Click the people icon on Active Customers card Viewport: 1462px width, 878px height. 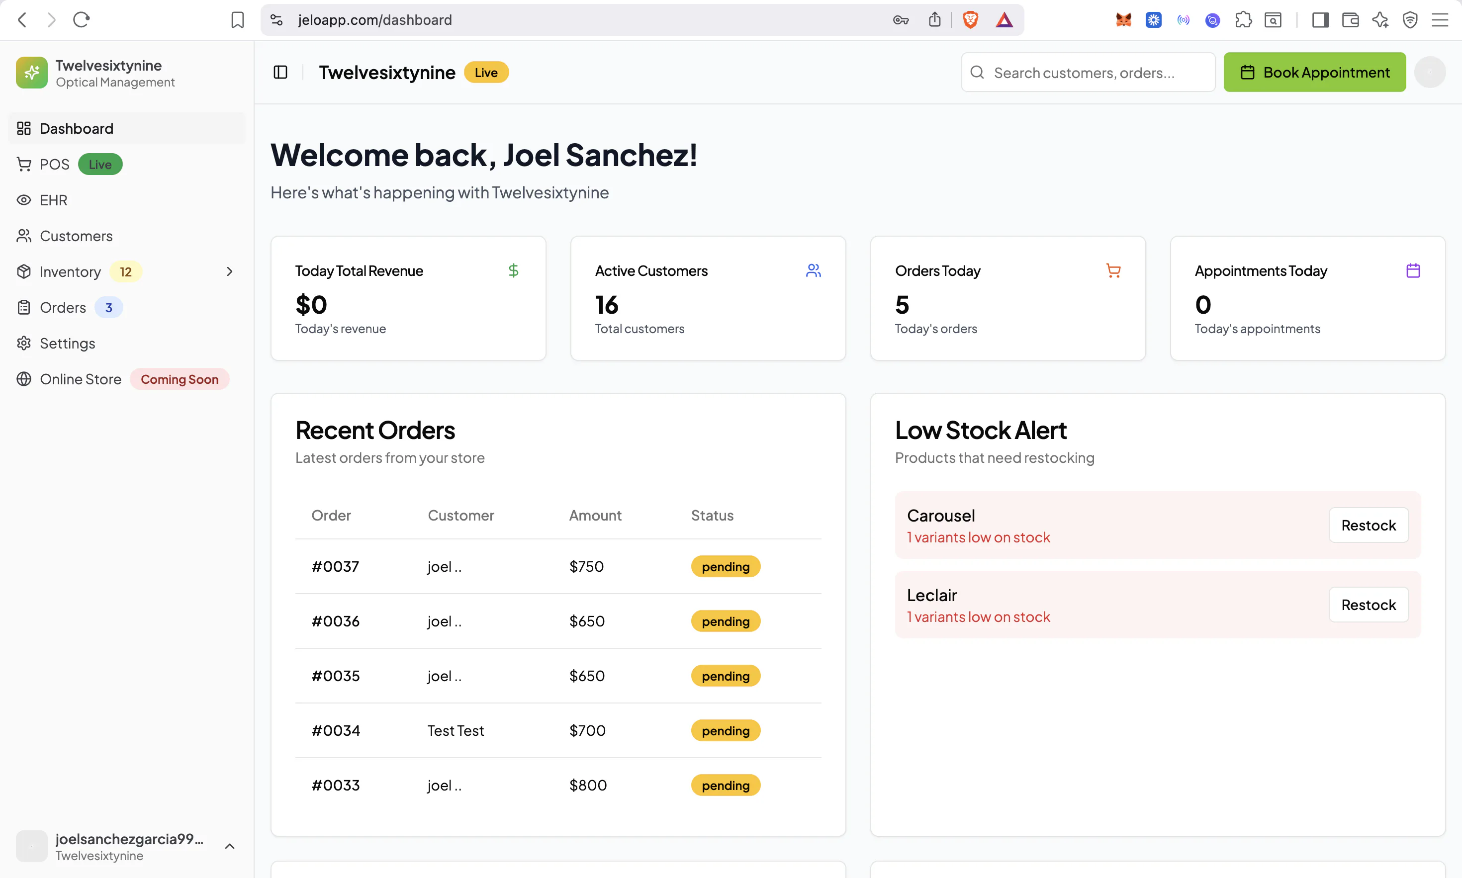pos(814,270)
